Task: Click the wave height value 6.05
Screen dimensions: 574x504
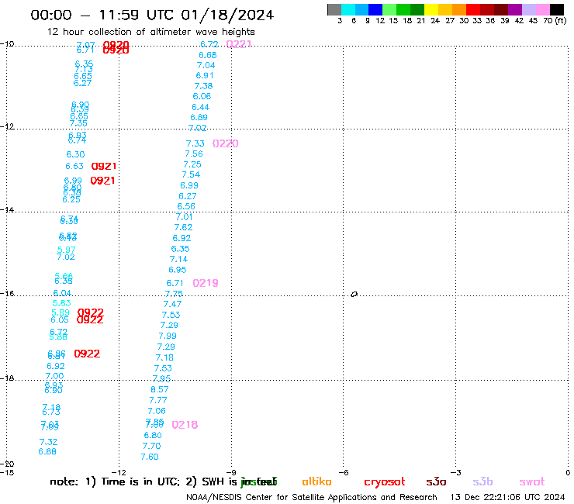Action: coord(60,320)
